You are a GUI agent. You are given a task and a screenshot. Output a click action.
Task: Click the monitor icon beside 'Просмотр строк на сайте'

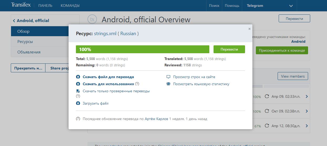pos(168,77)
